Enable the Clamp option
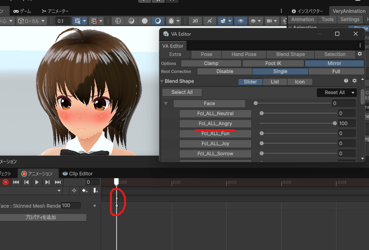 pyautogui.click(x=211, y=63)
